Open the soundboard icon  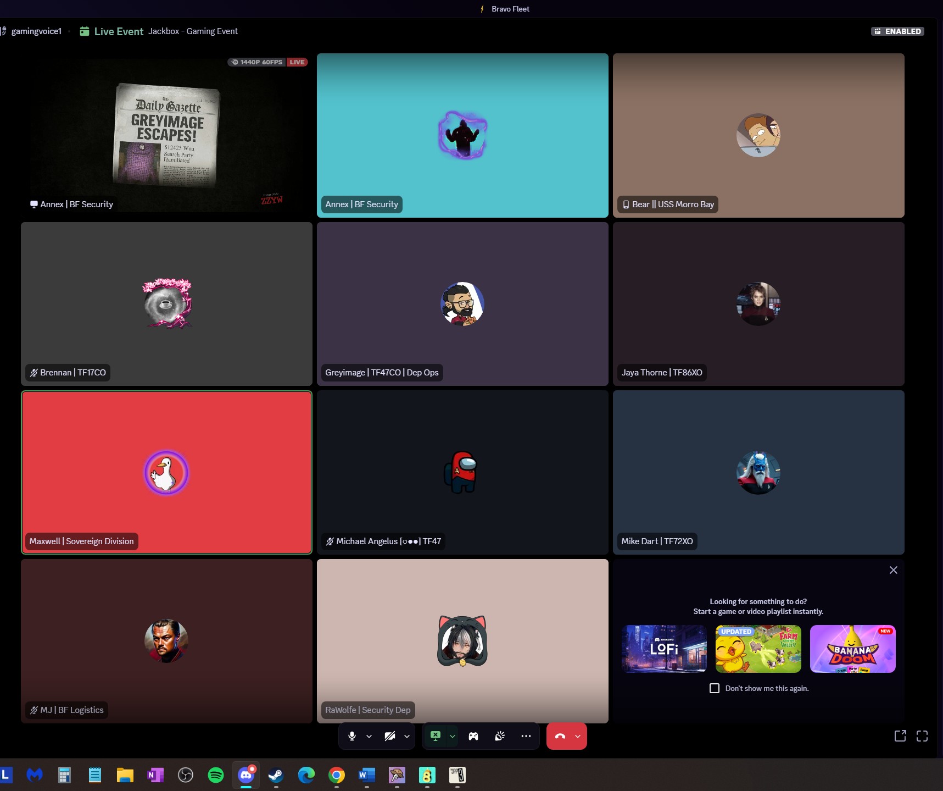pos(500,736)
